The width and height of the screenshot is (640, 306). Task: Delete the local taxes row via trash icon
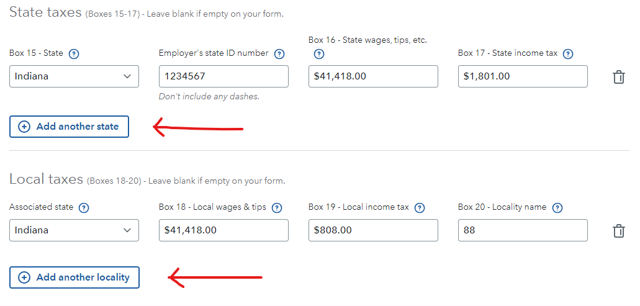tap(619, 230)
